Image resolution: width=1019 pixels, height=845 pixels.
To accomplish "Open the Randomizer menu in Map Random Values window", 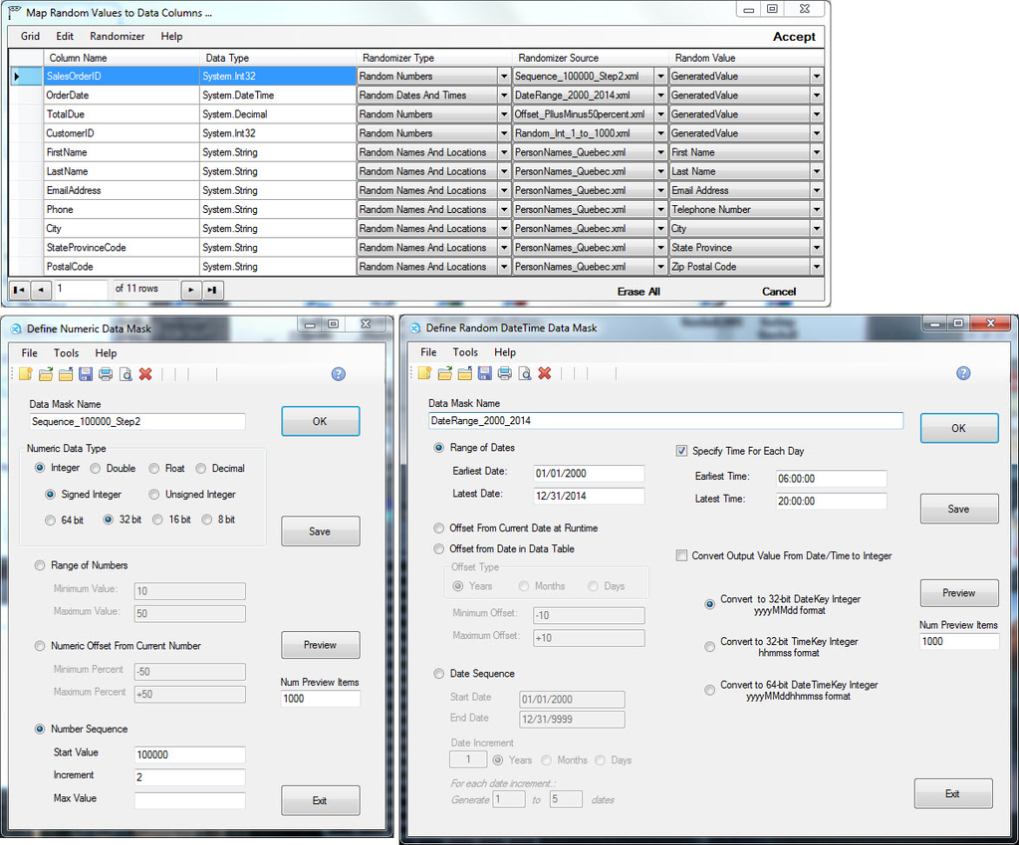I will 117,37.
